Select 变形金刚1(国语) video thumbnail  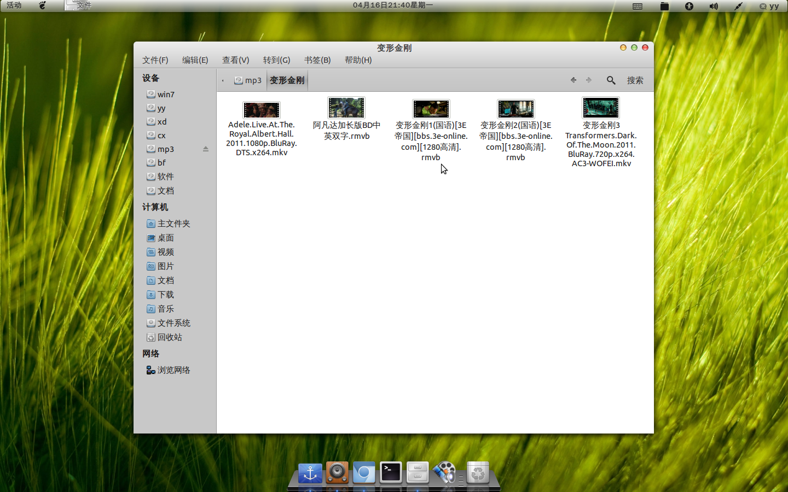click(x=431, y=109)
